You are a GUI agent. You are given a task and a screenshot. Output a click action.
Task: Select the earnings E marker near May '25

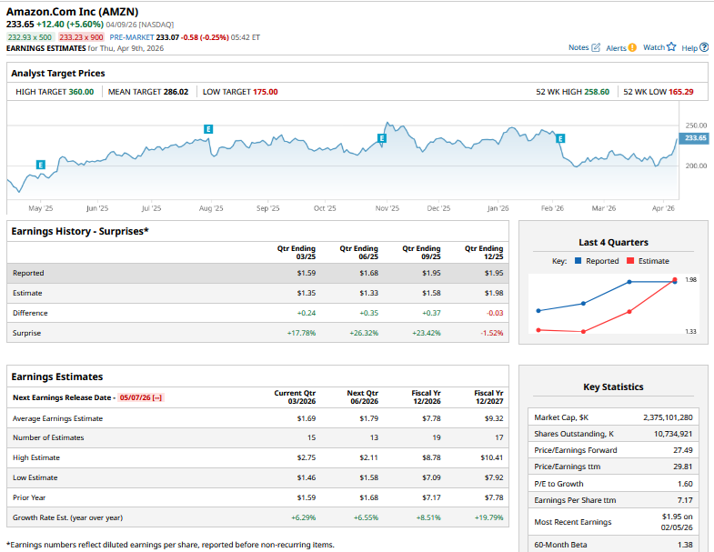(x=40, y=165)
